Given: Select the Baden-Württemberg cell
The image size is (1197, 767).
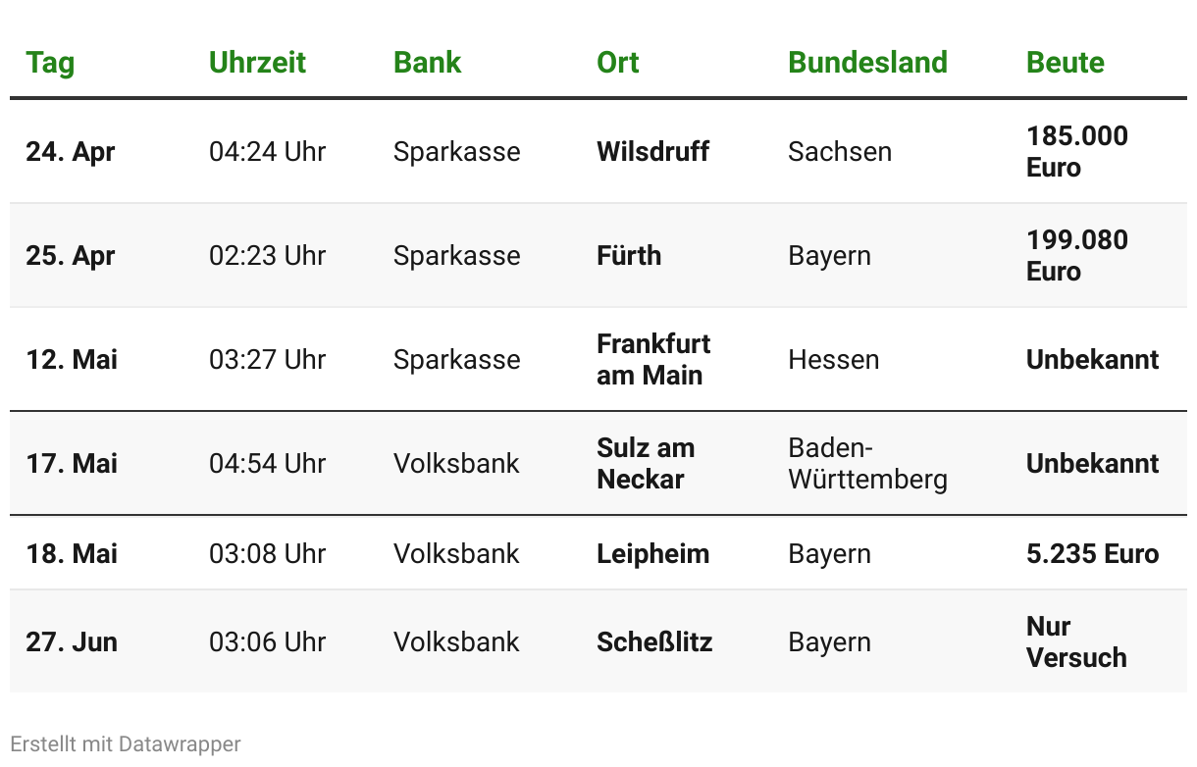Looking at the screenshot, I should [x=867, y=464].
